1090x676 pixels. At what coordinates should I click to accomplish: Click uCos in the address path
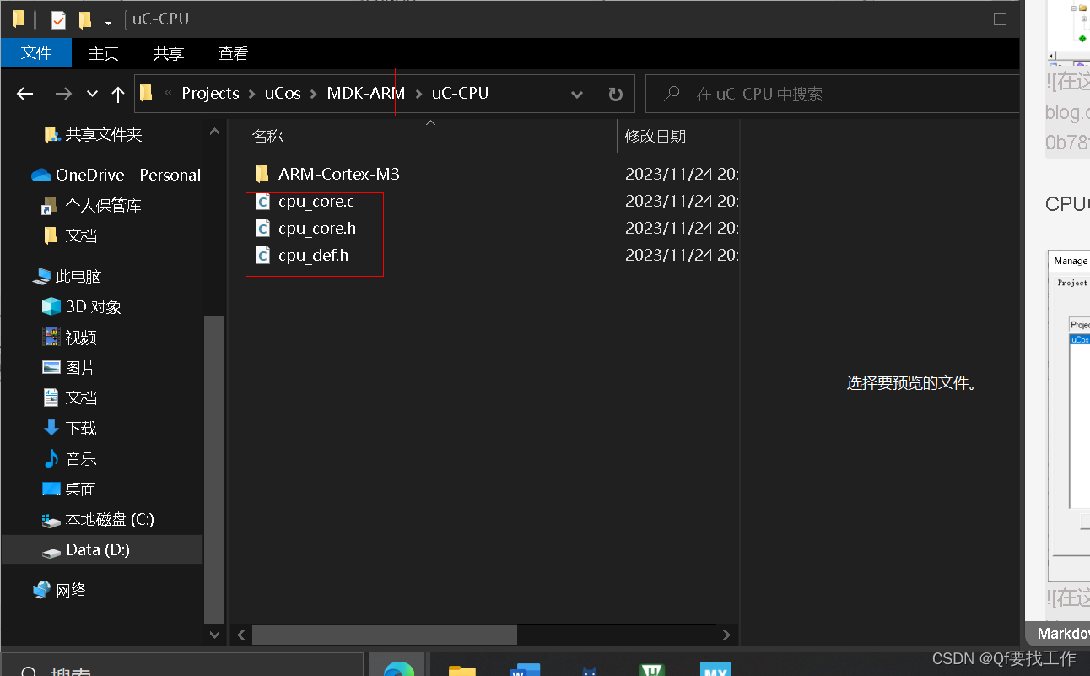[x=283, y=93]
